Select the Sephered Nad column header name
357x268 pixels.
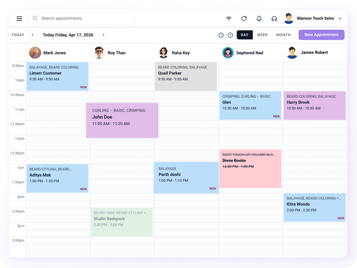(x=250, y=53)
